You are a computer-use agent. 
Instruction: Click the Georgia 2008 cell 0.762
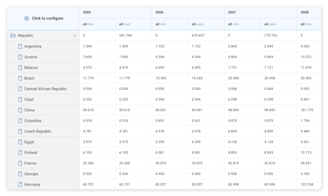(x=309, y=174)
